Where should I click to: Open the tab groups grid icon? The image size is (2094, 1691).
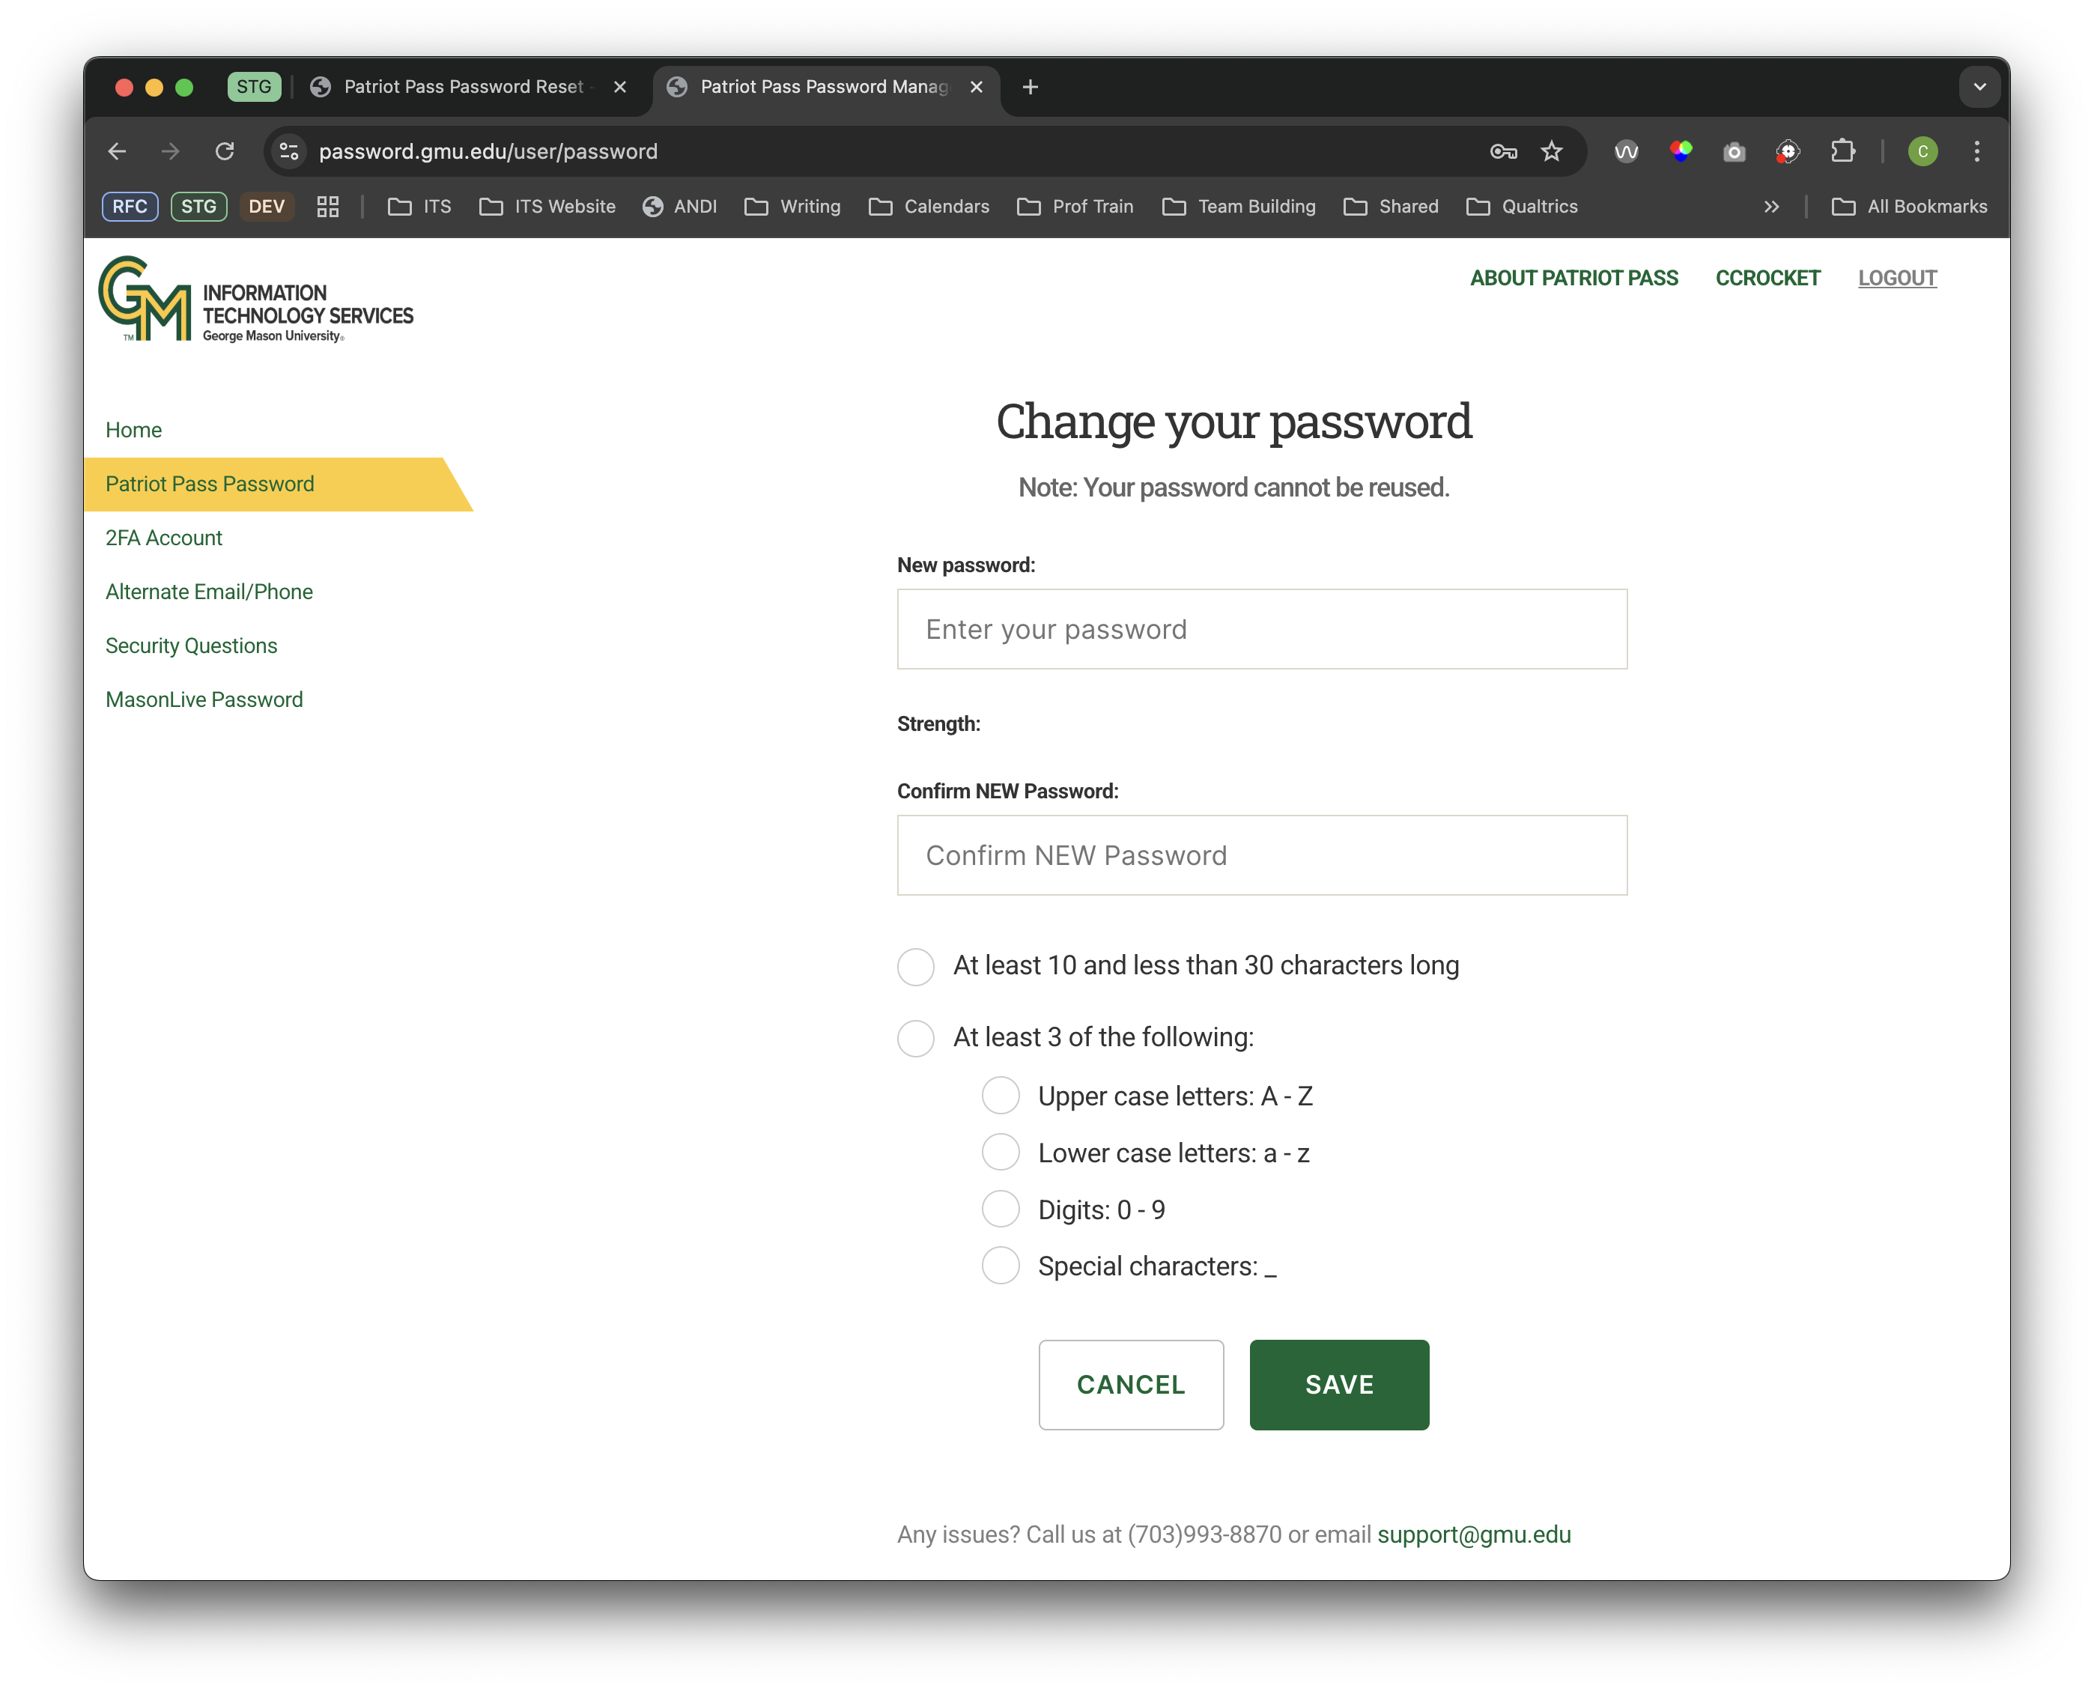(327, 207)
